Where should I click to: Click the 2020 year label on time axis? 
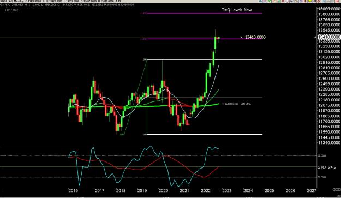(x=163, y=190)
